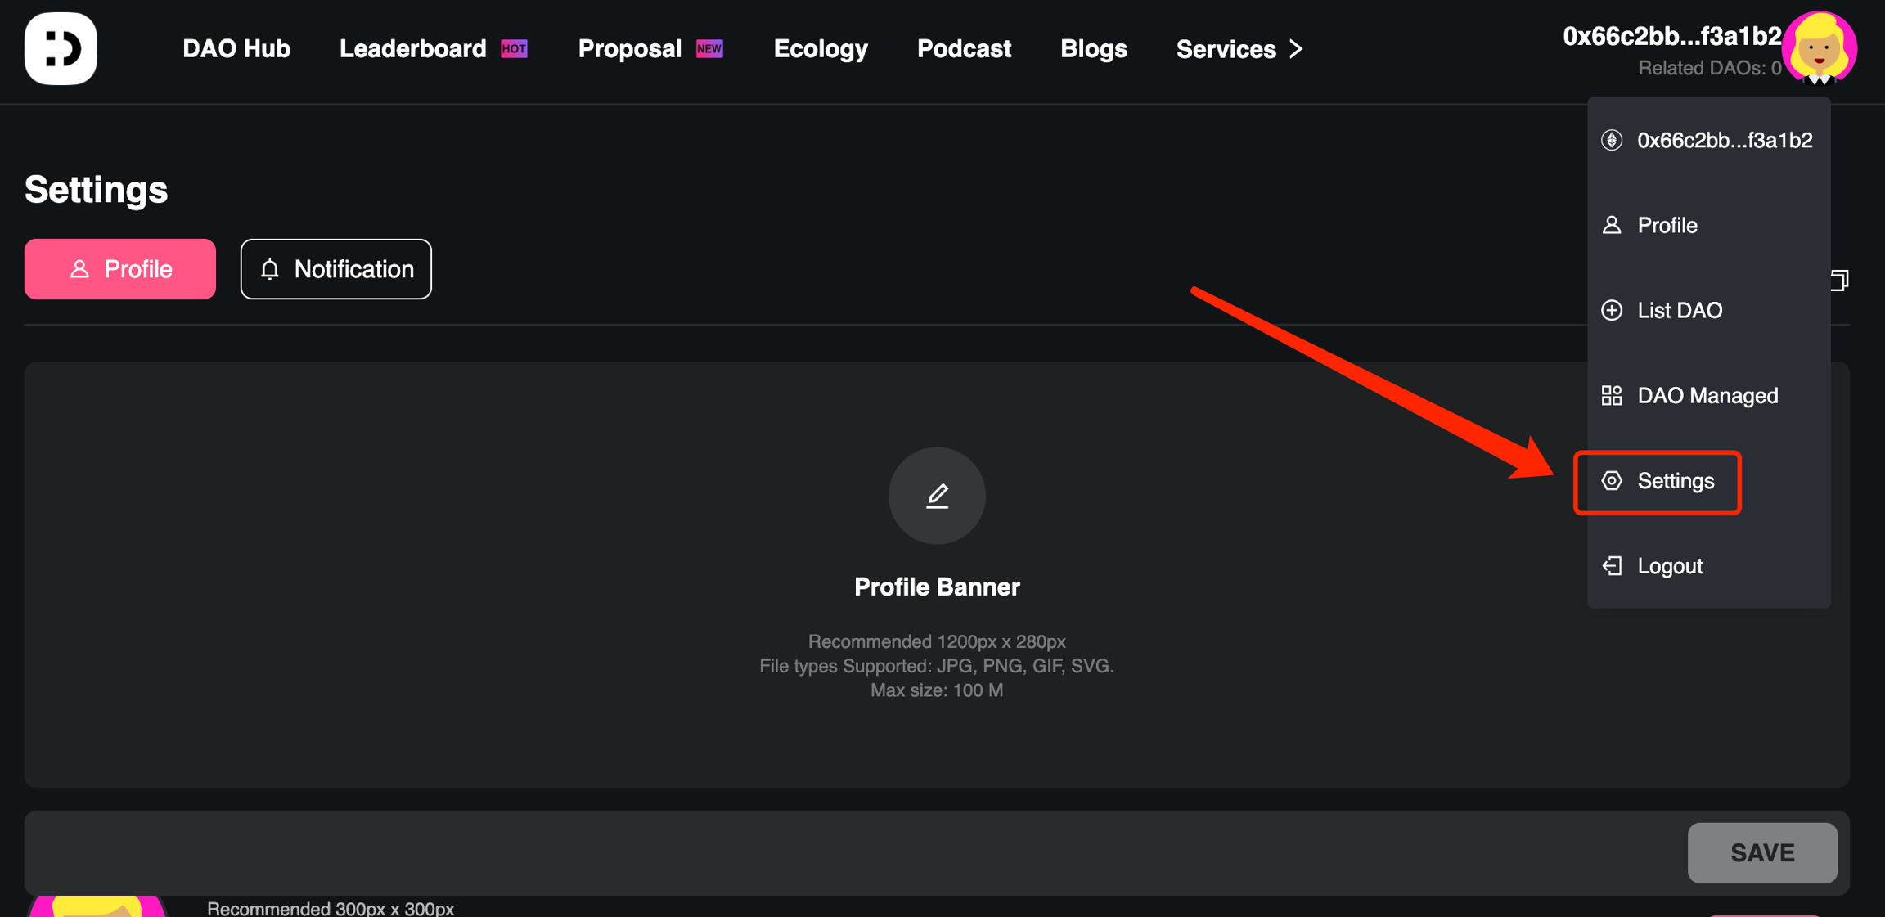Open DAO Hub in navigation

point(236,49)
